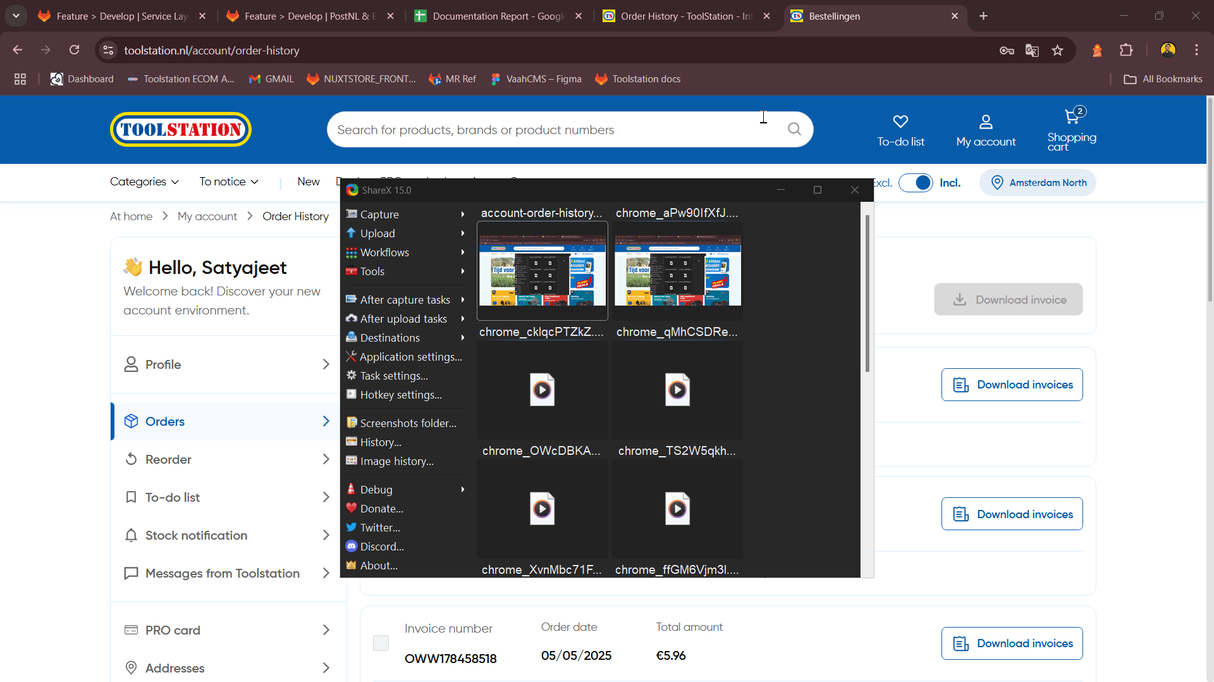The width and height of the screenshot is (1214, 682).
Task: Open Application settings in ShareX
Action: pyautogui.click(x=410, y=356)
